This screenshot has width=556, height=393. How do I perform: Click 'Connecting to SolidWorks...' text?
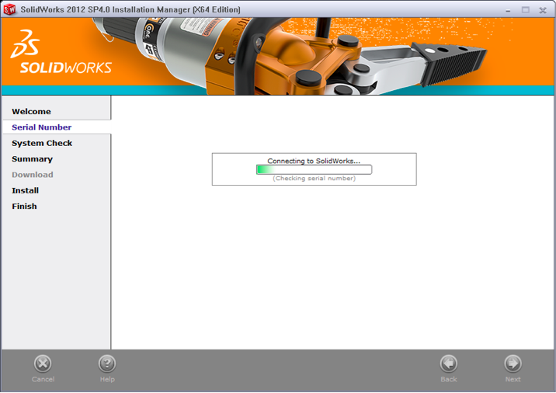pos(314,161)
